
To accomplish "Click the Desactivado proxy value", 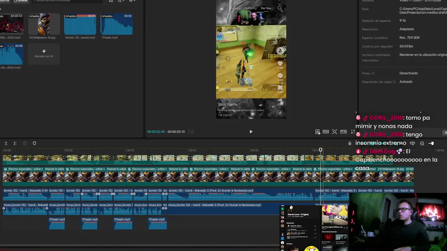I will (409, 73).
